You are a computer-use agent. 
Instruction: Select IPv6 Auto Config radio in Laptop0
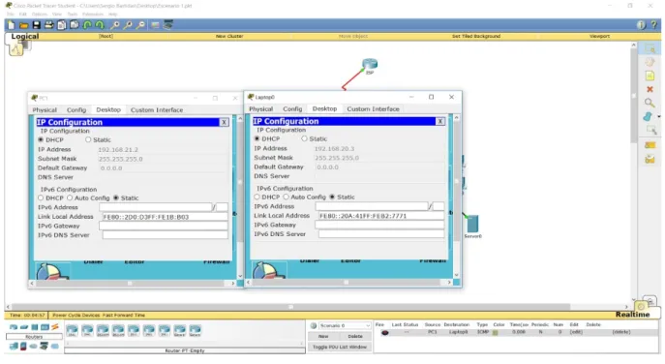pos(286,197)
